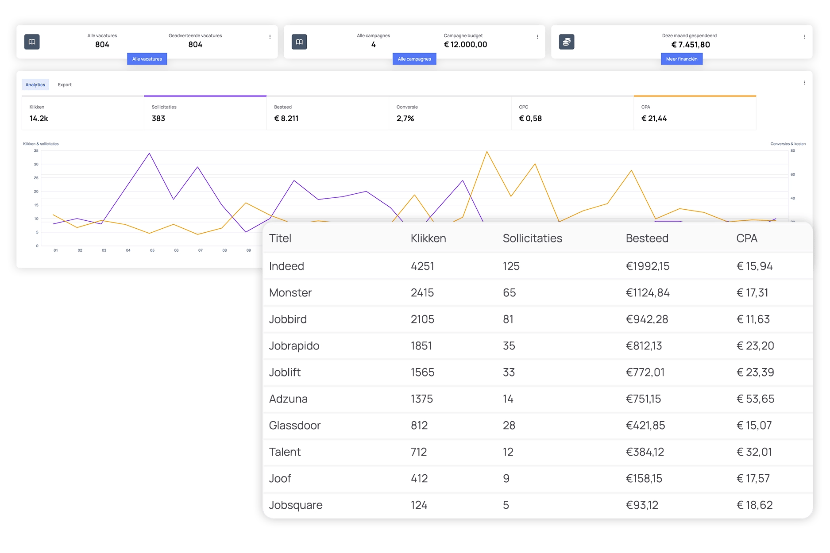Click the Titel column header
This screenshot has width=830, height=553.
[280, 238]
